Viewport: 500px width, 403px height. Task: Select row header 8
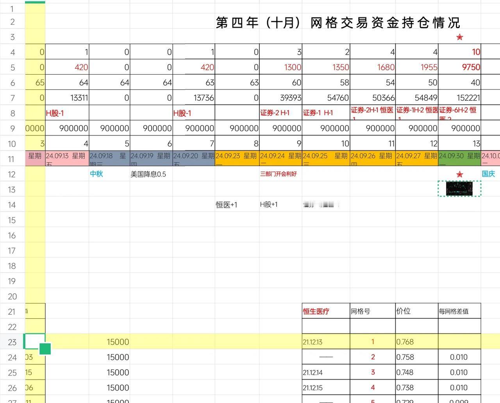pos(12,113)
